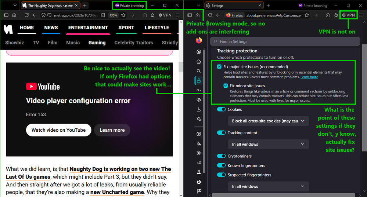Open language translate section in Settings sidebar
Image resolution: width=367 pixels, height=197 pixels.
click(199, 143)
